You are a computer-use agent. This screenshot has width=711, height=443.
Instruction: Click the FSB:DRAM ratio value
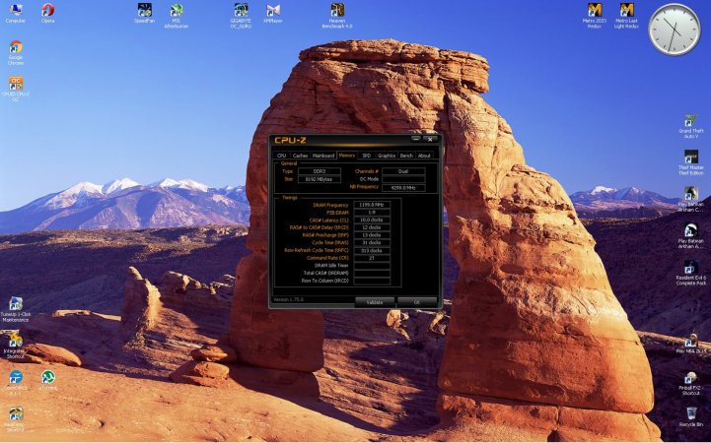pos(372,213)
